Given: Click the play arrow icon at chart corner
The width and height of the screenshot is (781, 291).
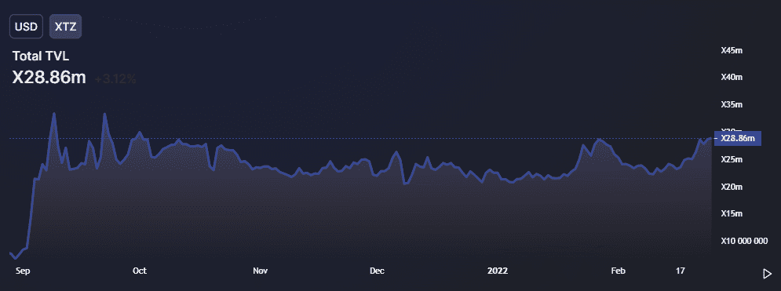Looking at the screenshot, I should pyautogui.click(x=767, y=274).
